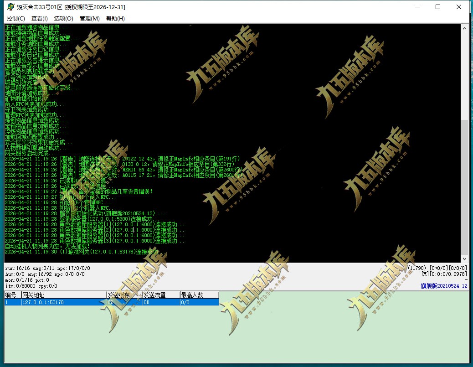Image resolution: width=473 pixels, height=367 pixels.
Task: Minimize the 毁灭合击33号01区 window
Action: click(417, 7)
